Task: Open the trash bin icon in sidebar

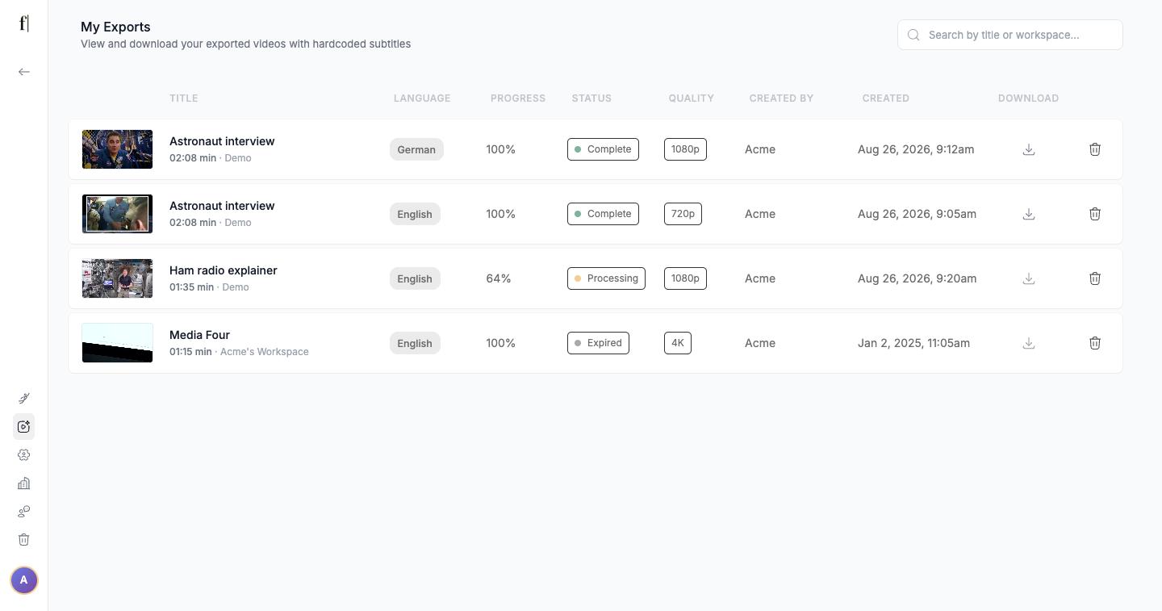Action: point(24,539)
